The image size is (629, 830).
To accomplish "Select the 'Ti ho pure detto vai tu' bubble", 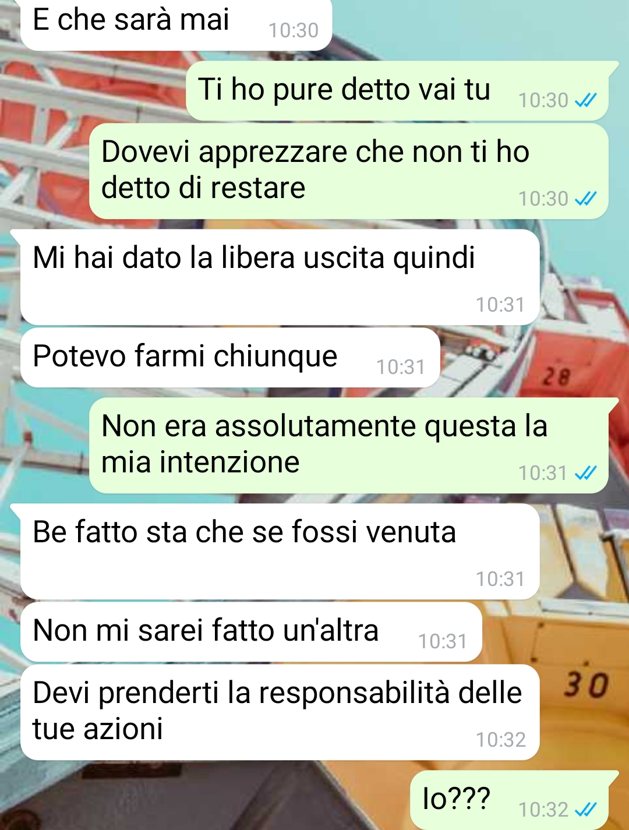I will (397, 91).
